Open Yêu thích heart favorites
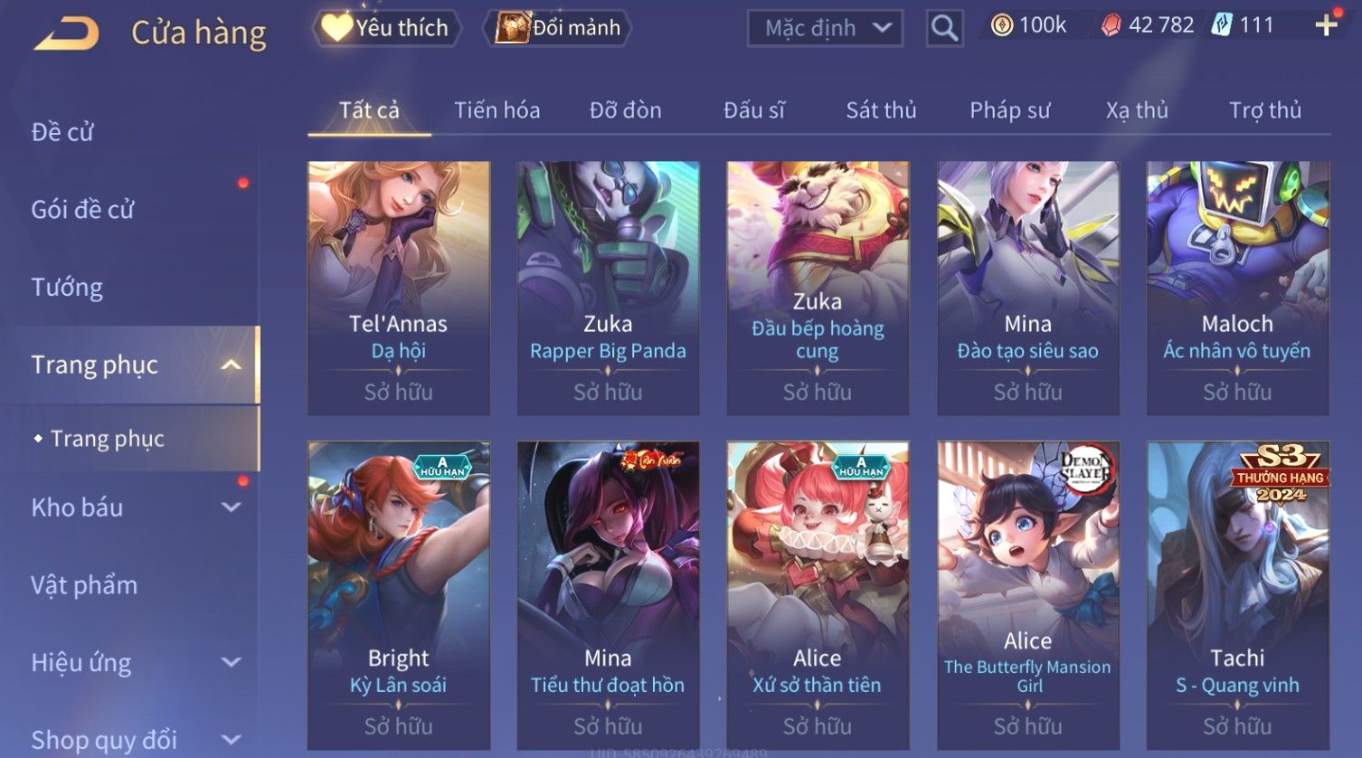The height and width of the screenshot is (758, 1362). tap(386, 28)
